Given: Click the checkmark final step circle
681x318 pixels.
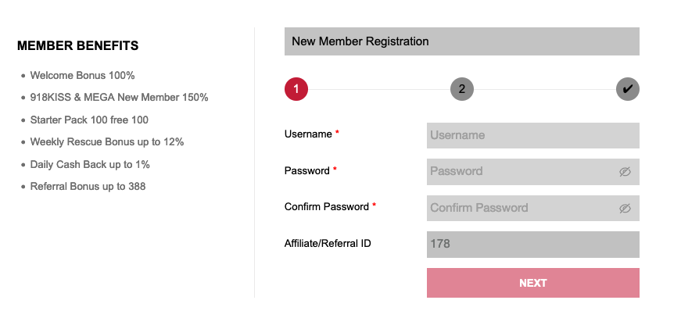Looking at the screenshot, I should tap(628, 89).
